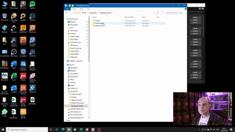The width and height of the screenshot is (235, 132).
Task: Click the Type here to search box
Action: [27, 129]
